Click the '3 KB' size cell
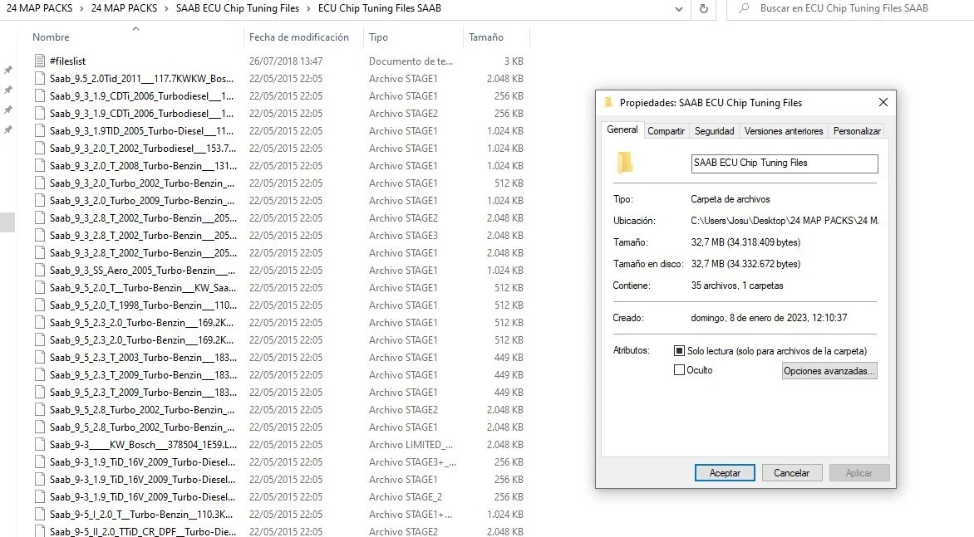 tap(514, 61)
